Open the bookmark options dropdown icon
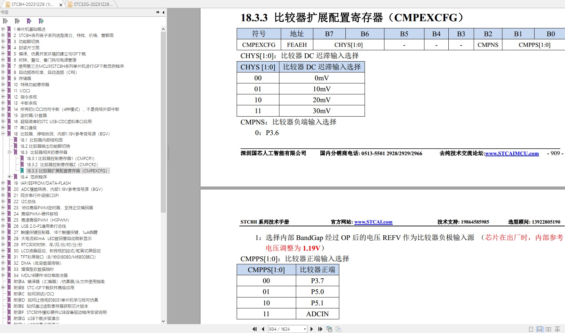565x333 pixels. pos(41,21)
